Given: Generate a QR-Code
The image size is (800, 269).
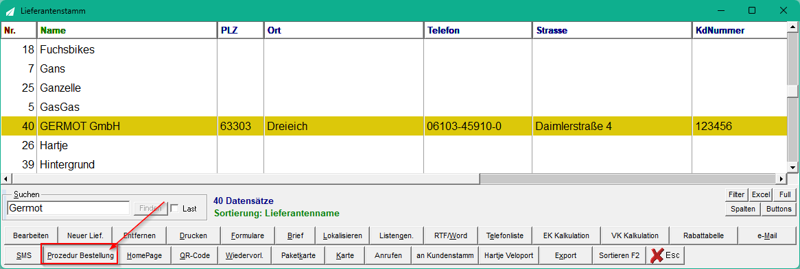Looking at the screenshot, I should coord(194,255).
